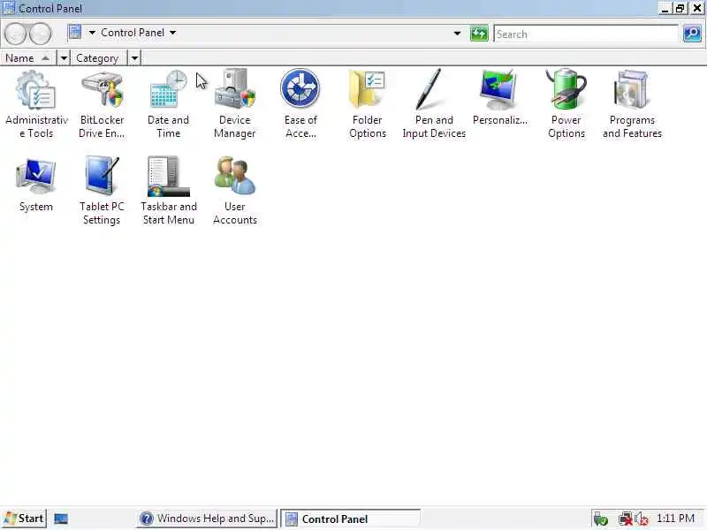Sort by the Name column header
The width and height of the screenshot is (707, 530).
pos(27,58)
